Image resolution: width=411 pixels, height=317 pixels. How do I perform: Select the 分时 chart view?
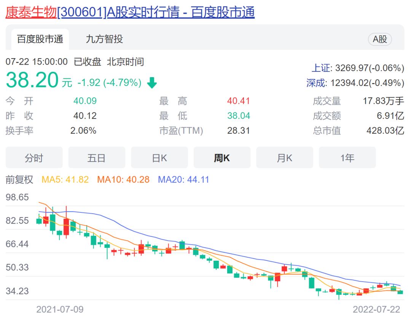pos(34,158)
